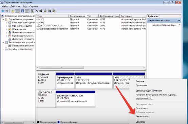Choose Сжать том in context menu
Screen dimensions: 188x124
[x=142, y=108]
